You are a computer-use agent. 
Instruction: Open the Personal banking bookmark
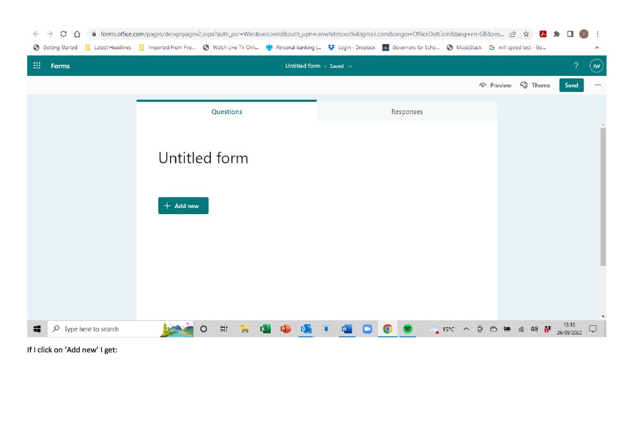click(294, 48)
